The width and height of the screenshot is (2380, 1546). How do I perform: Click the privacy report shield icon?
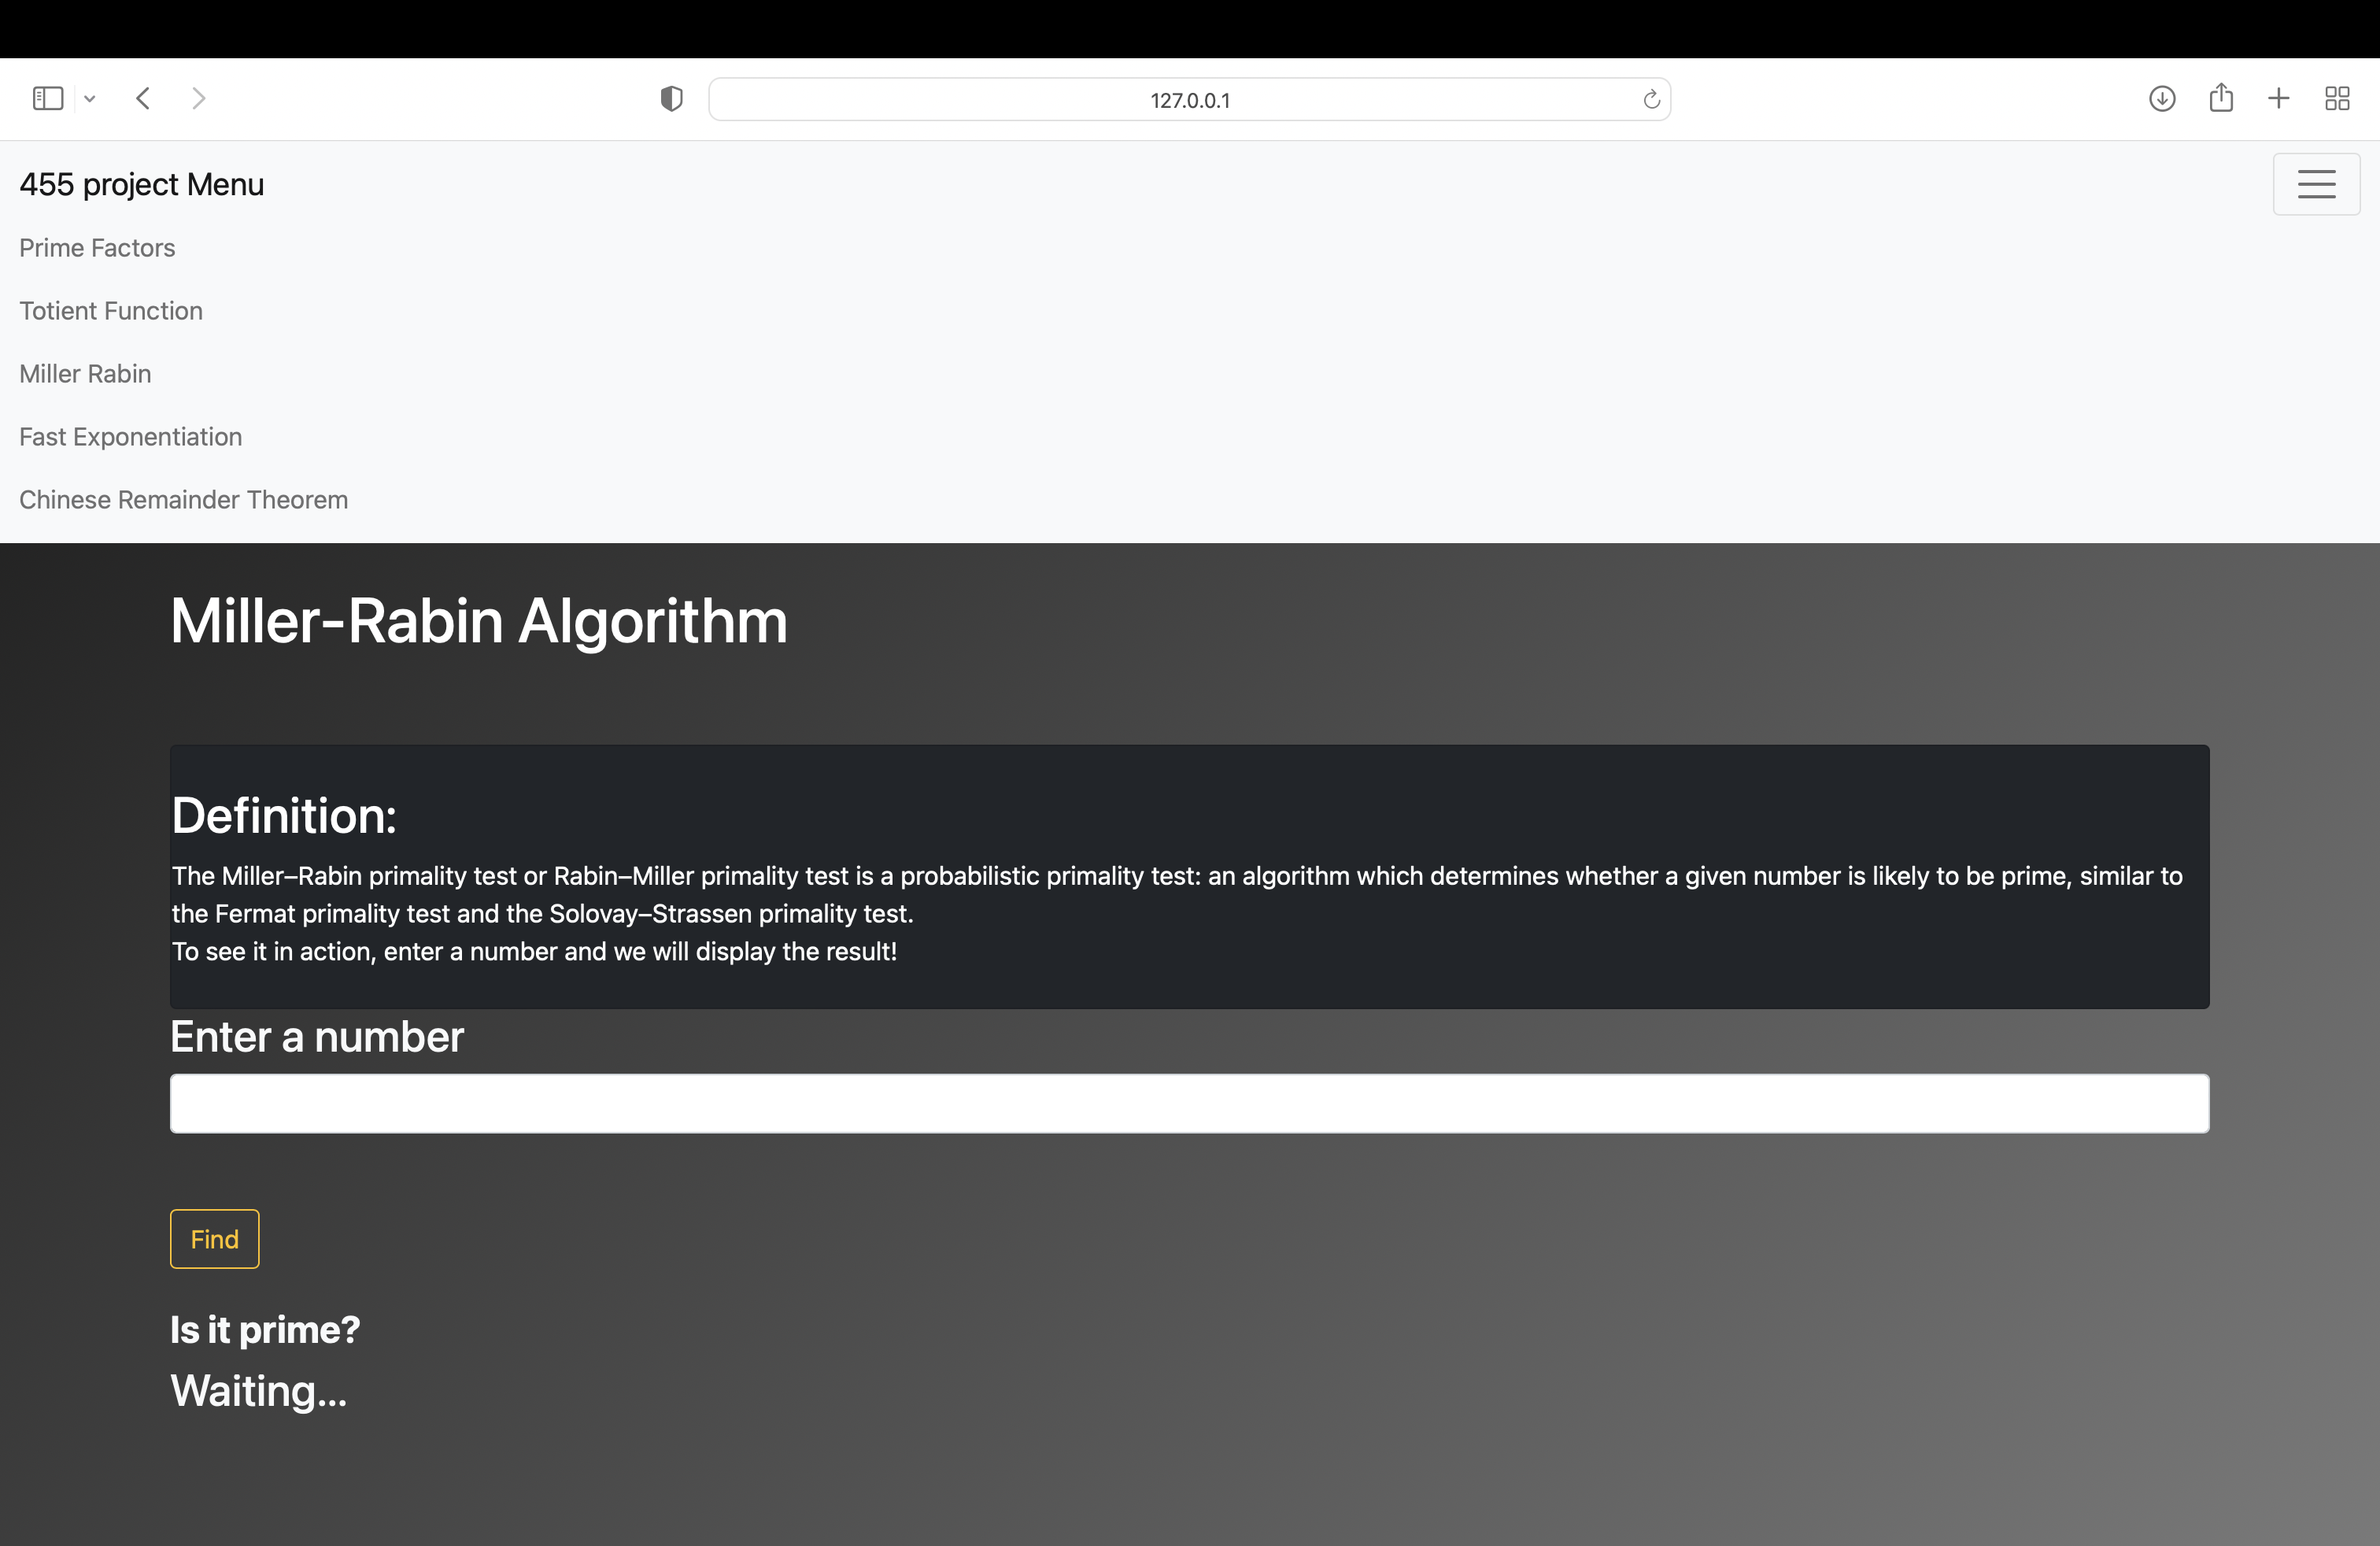click(x=671, y=98)
